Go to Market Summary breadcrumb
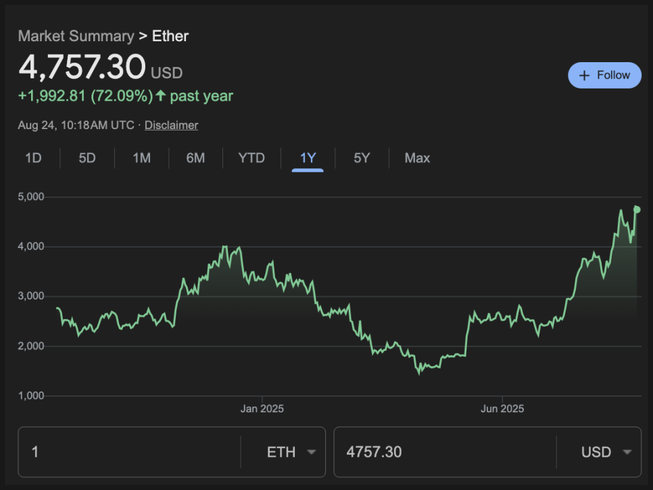This screenshot has width=653, height=490. pyautogui.click(x=76, y=36)
